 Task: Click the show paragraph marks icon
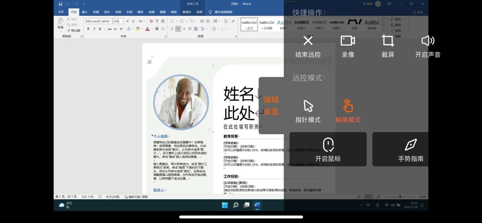pyautogui.click(x=233, y=21)
